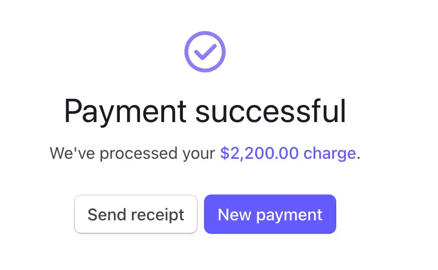The height and width of the screenshot is (270, 438).
Task: Select the payment confirmation tick icon
Action: 205,52
